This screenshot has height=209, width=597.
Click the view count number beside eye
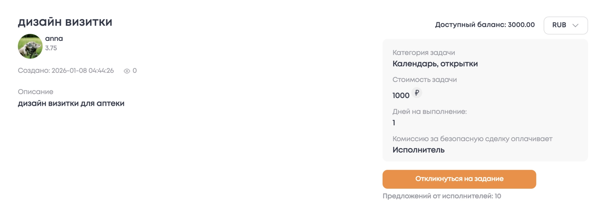[135, 71]
